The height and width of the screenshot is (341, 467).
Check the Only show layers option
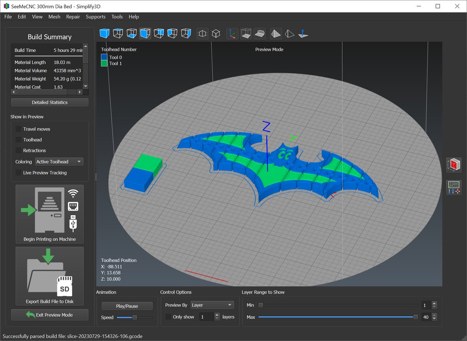pos(169,317)
